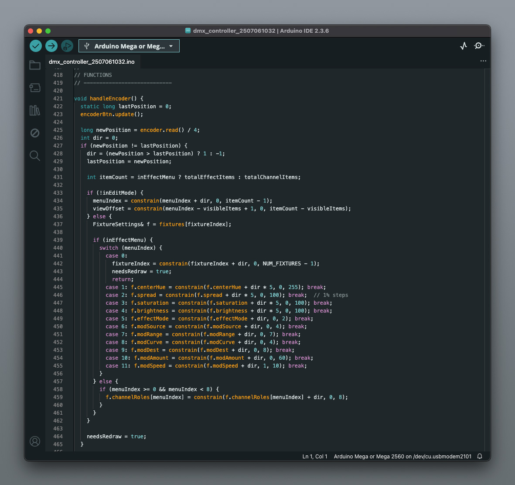This screenshot has width=515, height=485.
Task: Show the Library Manager panel
Action: click(35, 110)
